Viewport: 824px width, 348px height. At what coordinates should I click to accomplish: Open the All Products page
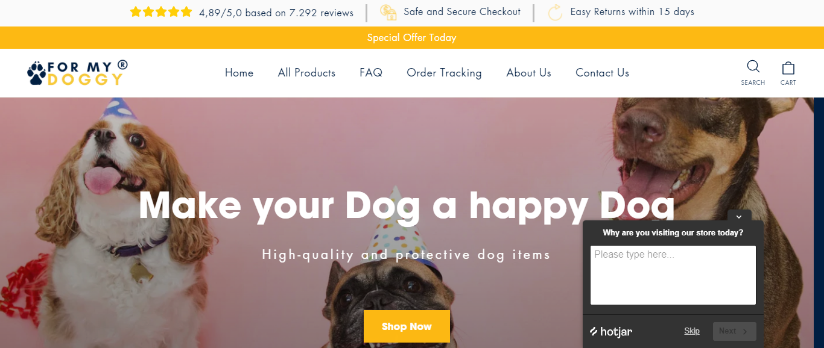click(306, 73)
